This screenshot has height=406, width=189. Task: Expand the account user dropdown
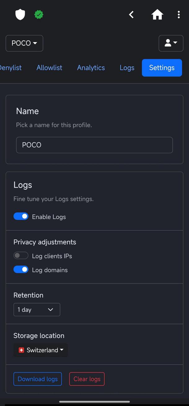click(x=171, y=43)
